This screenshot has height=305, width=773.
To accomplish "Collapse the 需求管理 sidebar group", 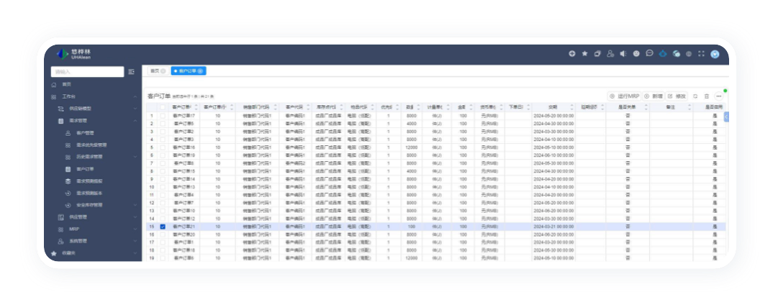I will tap(135, 121).
